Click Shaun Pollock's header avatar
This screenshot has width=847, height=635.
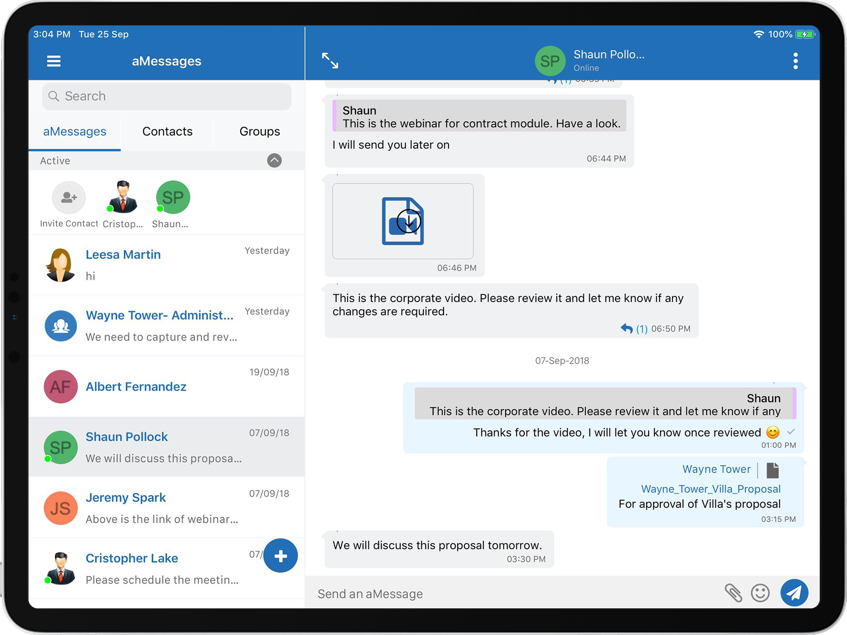click(550, 61)
